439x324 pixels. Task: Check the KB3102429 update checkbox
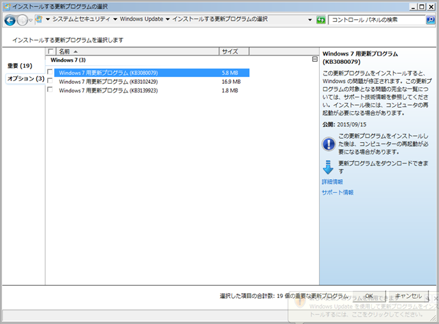click(x=50, y=81)
